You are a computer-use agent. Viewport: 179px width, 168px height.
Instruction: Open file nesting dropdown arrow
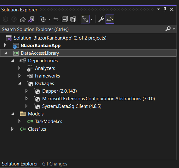(x=92, y=19)
